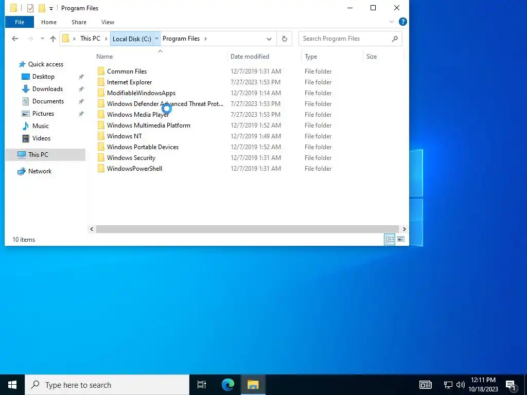
Task: Click the pin icon beside Downloads
Action: 81,89
